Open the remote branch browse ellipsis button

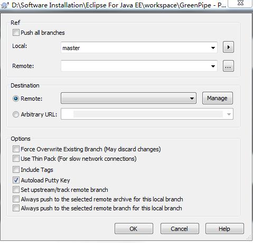click(x=228, y=66)
